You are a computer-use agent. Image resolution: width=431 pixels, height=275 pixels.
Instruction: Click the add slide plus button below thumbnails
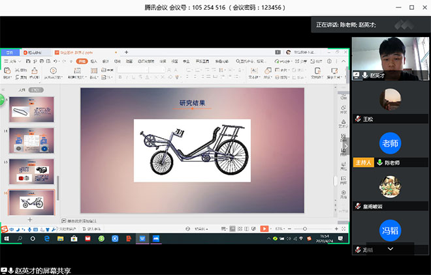(x=29, y=220)
